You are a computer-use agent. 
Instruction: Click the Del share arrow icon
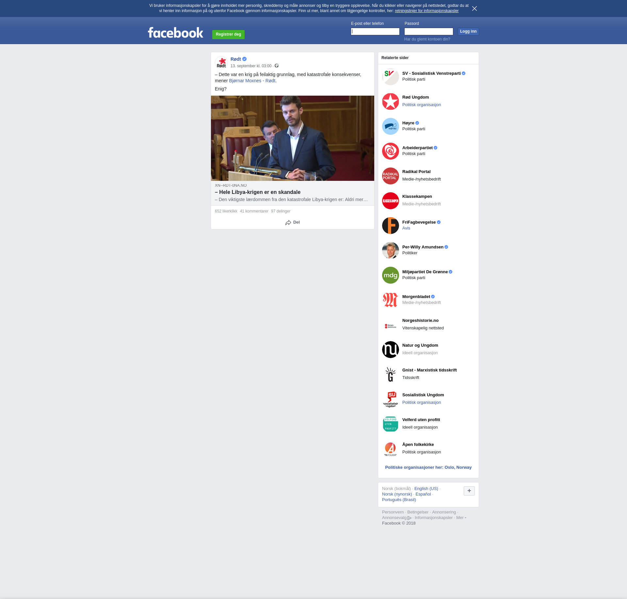[x=288, y=223]
